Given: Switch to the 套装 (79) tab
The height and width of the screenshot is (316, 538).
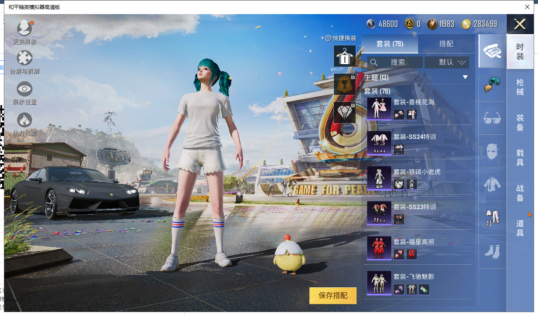Looking at the screenshot, I should 389,44.
